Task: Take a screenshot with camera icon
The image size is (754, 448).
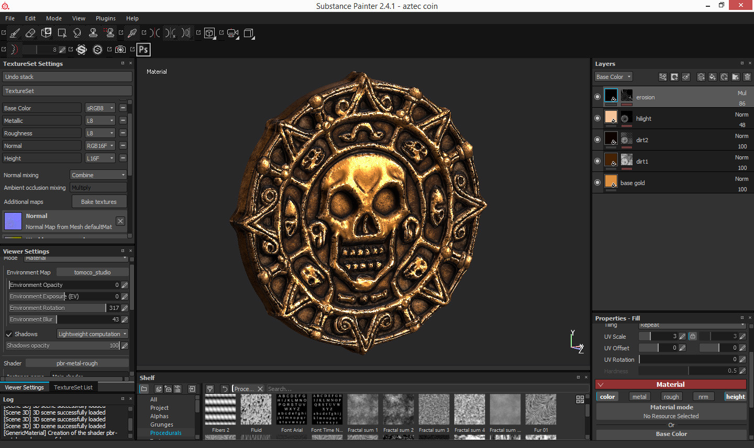Action: point(120,50)
